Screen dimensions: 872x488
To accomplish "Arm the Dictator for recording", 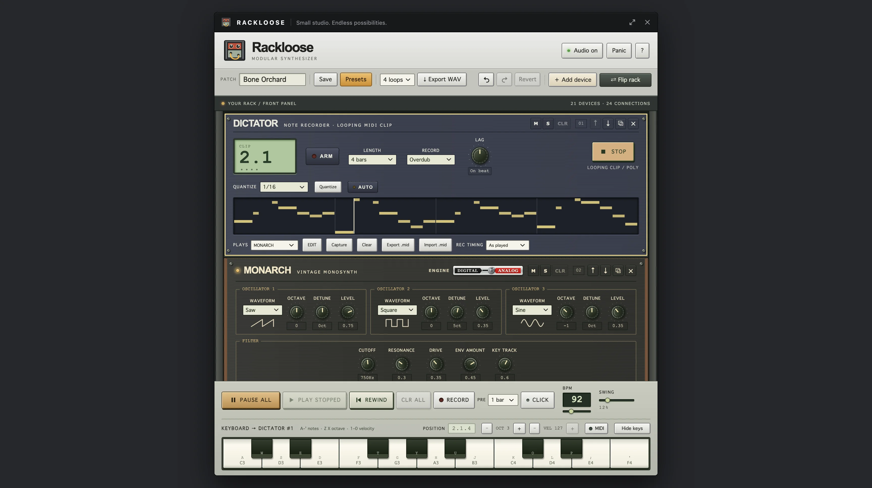I will (x=322, y=156).
